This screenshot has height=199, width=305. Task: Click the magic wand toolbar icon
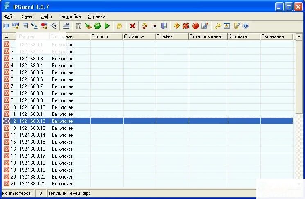(145, 26)
